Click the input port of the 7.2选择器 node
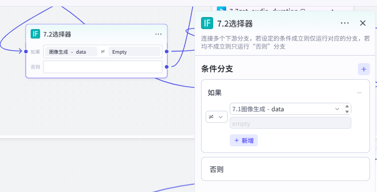The image size is (377, 192). pyautogui.click(x=26, y=52)
